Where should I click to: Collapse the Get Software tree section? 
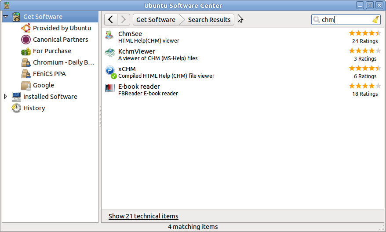(x=5, y=17)
